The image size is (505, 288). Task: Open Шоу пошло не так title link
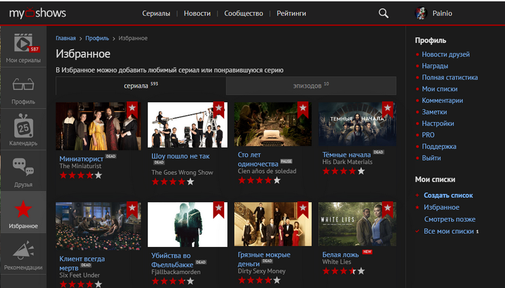(181, 156)
